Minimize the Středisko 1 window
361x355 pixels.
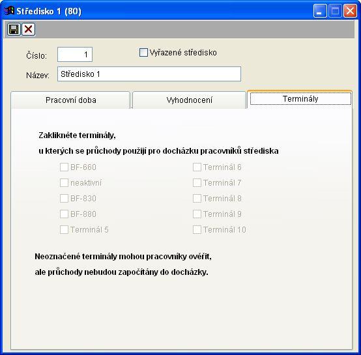tap(320, 11)
